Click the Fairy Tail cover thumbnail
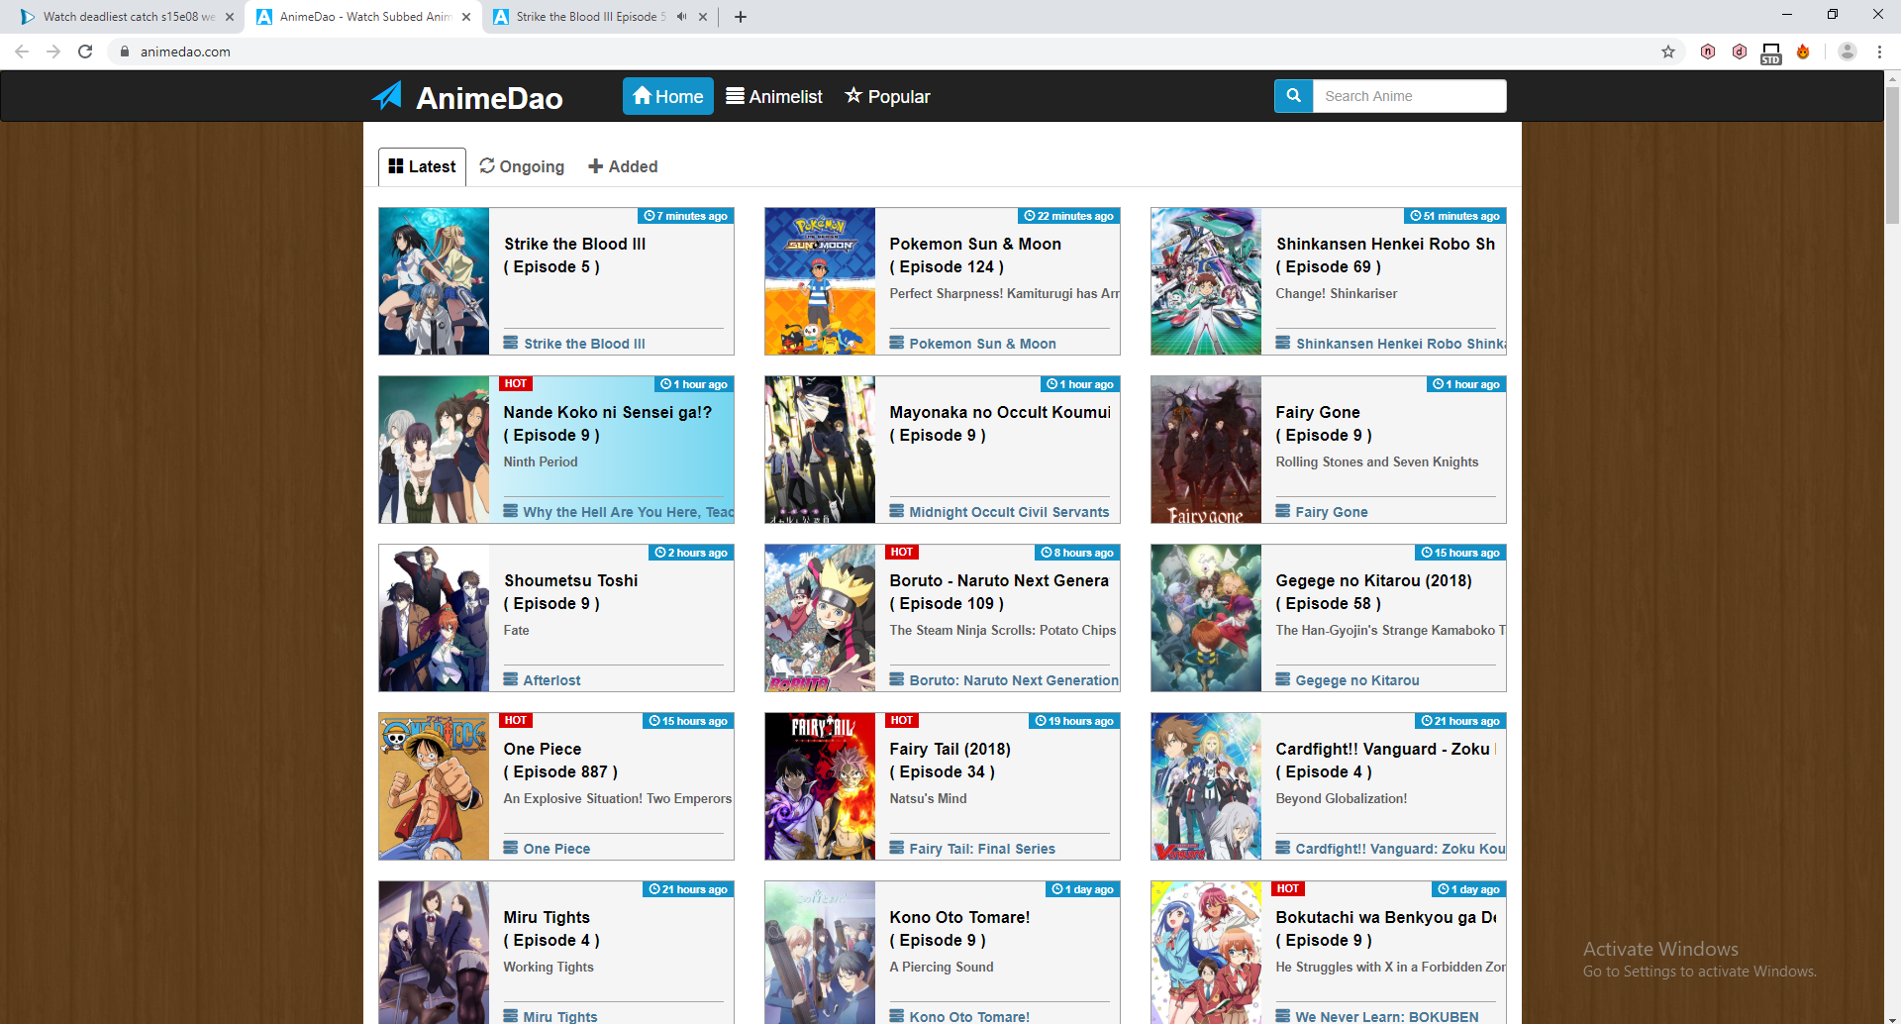Screen dimensions: 1901x1024 tap(820, 786)
